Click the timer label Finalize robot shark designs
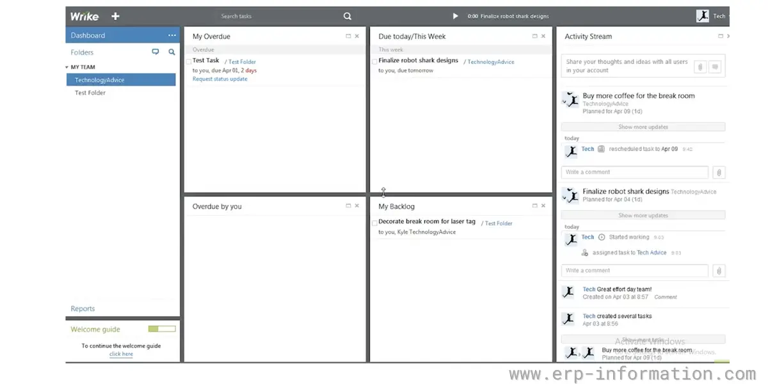 point(515,16)
